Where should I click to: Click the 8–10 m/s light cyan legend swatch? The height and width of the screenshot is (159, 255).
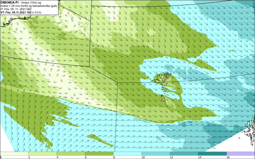(127, 153)
